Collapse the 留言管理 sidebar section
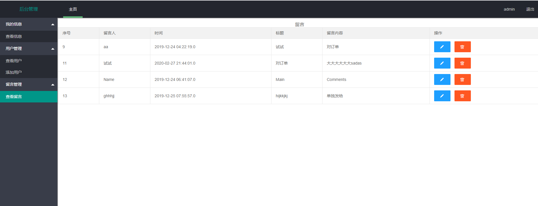The height and width of the screenshot is (206, 538). click(29, 84)
